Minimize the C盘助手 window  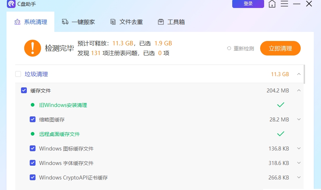pyautogui.click(x=297, y=4)
